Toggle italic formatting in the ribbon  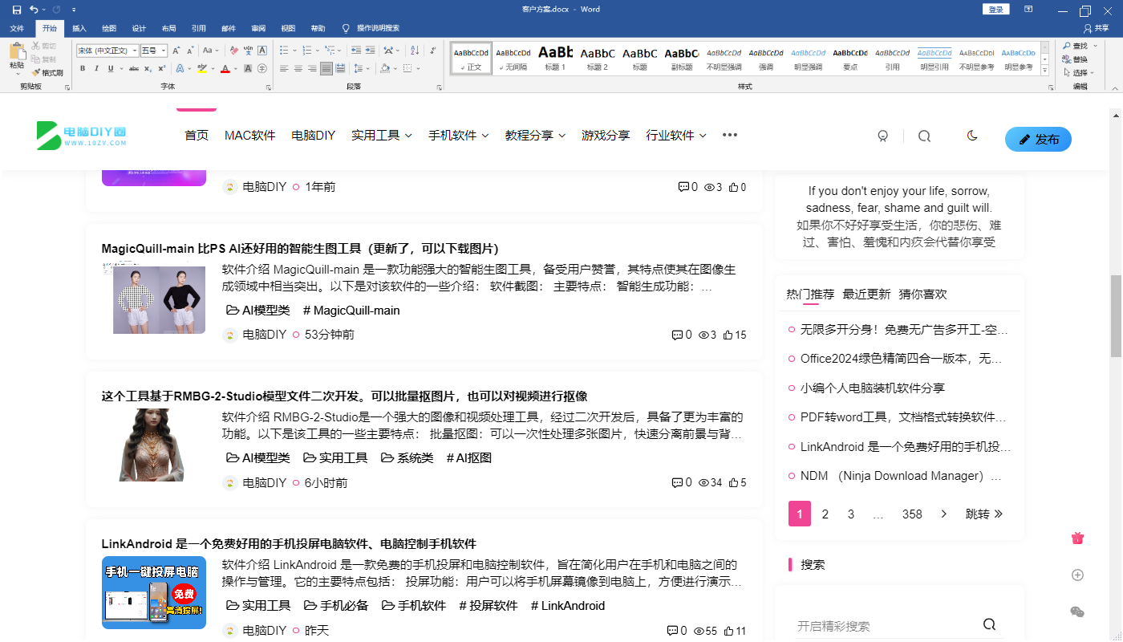tap(97, 69)
